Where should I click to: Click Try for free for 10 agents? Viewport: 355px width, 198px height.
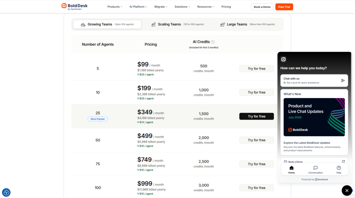coord(256,92)
